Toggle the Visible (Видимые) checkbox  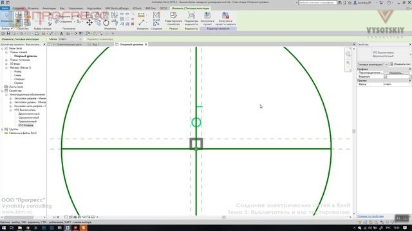pos(386,77)
